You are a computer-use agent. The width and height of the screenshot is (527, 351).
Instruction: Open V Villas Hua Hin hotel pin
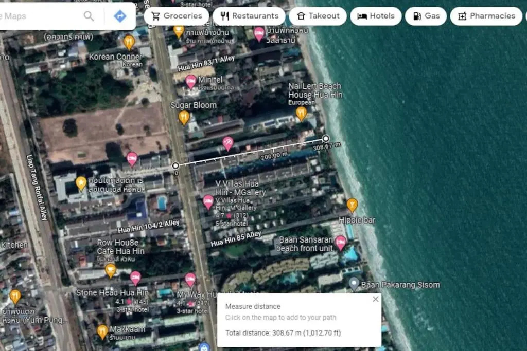[208, 201]
